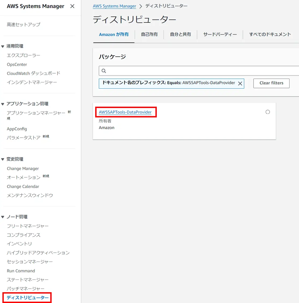This screenshot has height=303, width=299.
Task: Collapse the ノード管理 section
Action: [3, 217]
